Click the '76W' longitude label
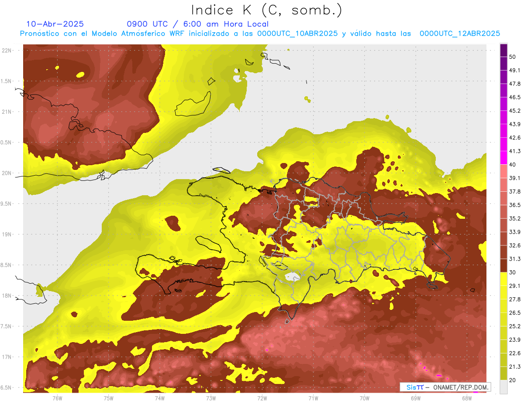Viewport: 524px width, 404px height. click(x=57, y=398)
